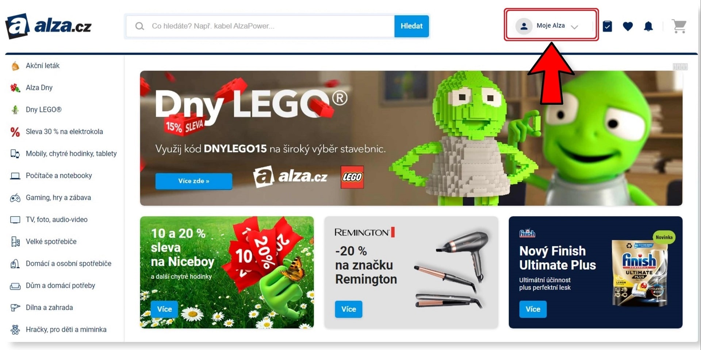Open the favorites heart icon
The image size is (701, 350).
628,26
